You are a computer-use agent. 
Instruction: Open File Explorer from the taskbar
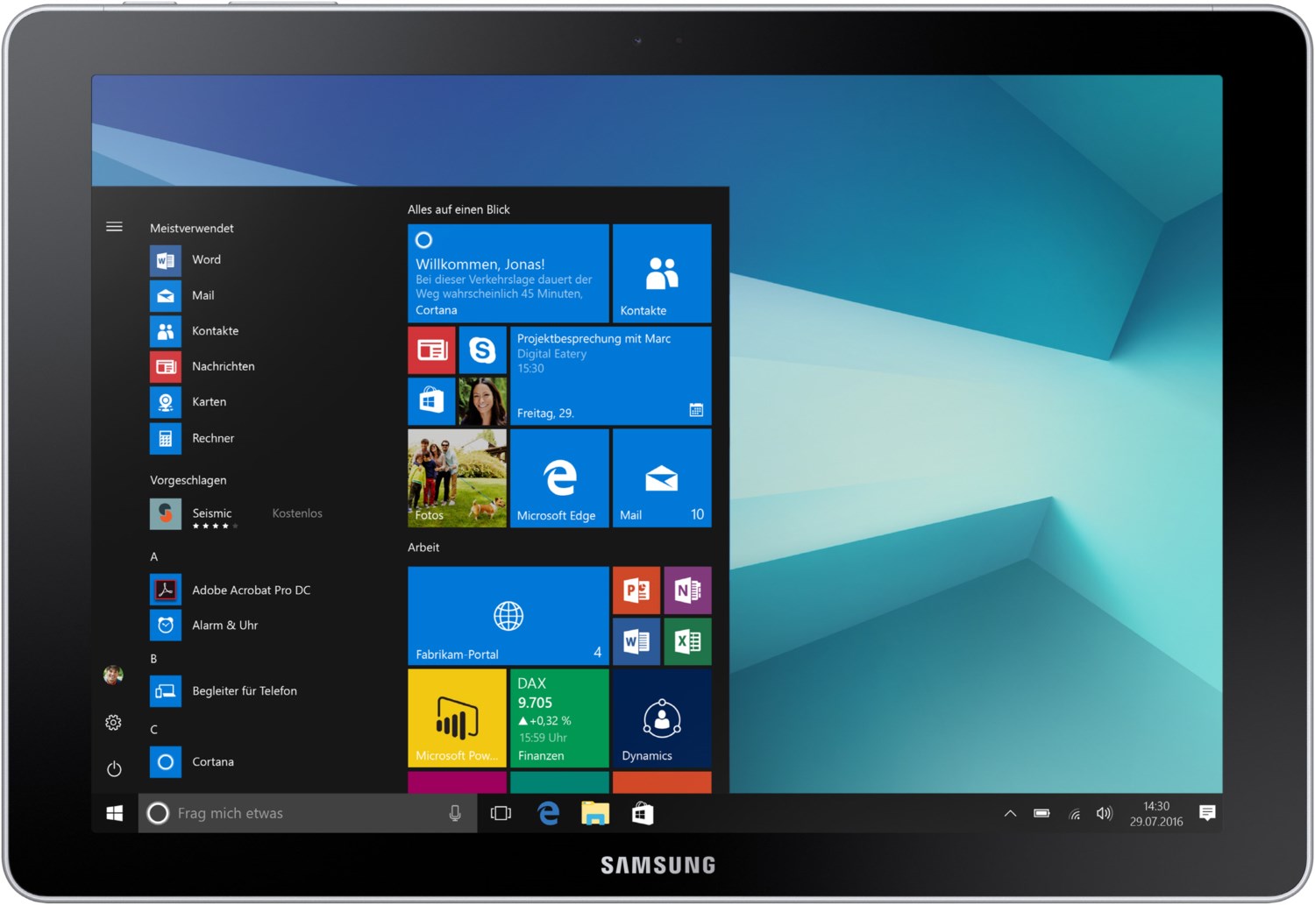pyautogui.click(x=595, y=814)
